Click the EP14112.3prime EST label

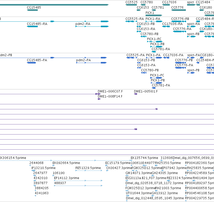coord(67,178)
